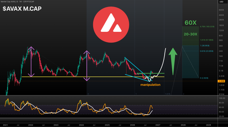The image size is (228, 127).
Task: Click the '20-30X' target label
Action: (x=190, y=34)
